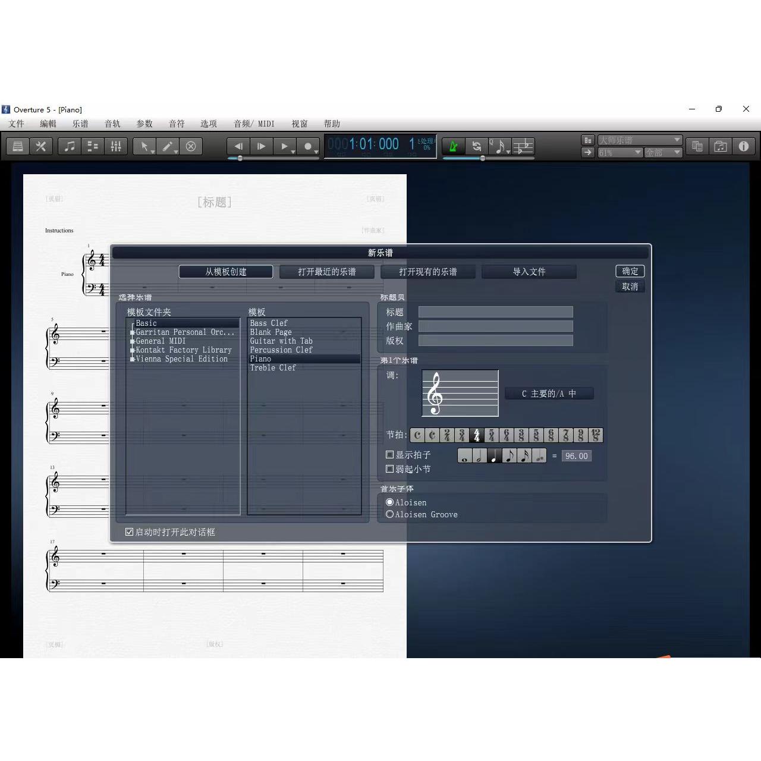Viewport: 761px width, 761px height.
Task: Switch to the 打开现有的乐谱 tab
Action: (x=428, y=272)
